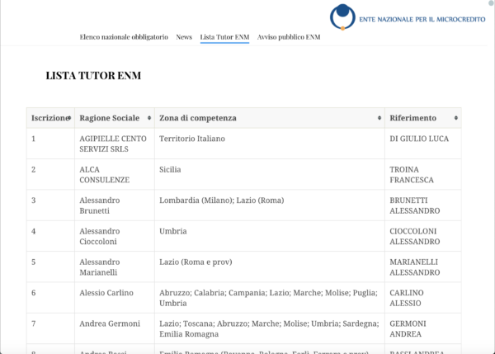This screenshot has height=354, width=495.
Task: Select cell Territorio Italiano
Action: pyautogui.click(x=270, y=144)
